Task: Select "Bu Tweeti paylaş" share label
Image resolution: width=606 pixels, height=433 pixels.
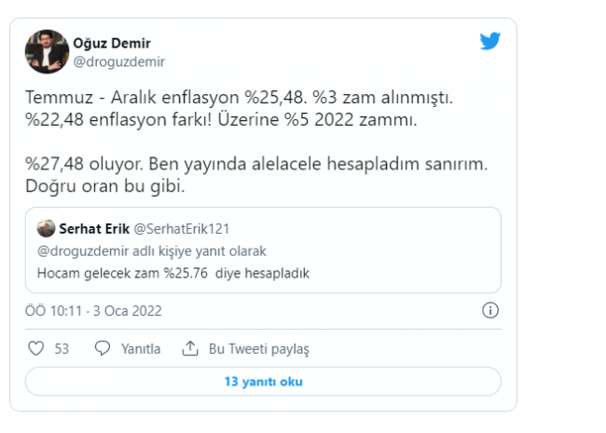Action: [258, 348]
